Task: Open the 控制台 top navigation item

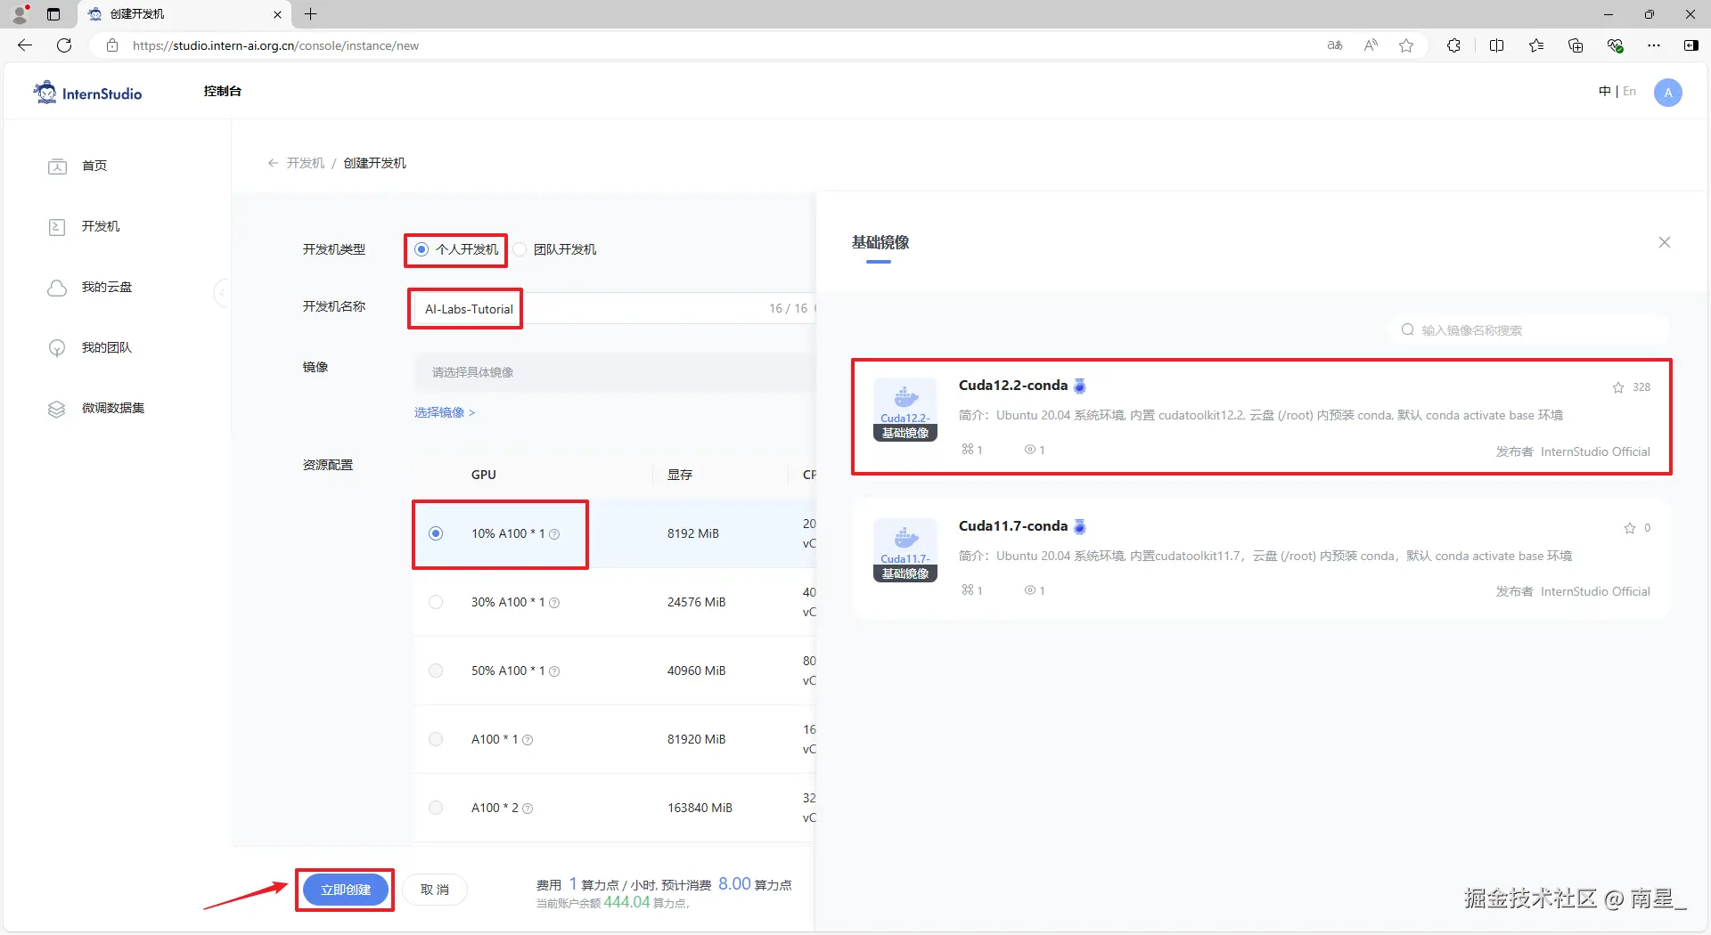Action: click(x=222, y=91)
